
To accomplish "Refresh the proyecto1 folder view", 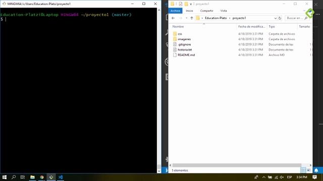I will point(280,18).
